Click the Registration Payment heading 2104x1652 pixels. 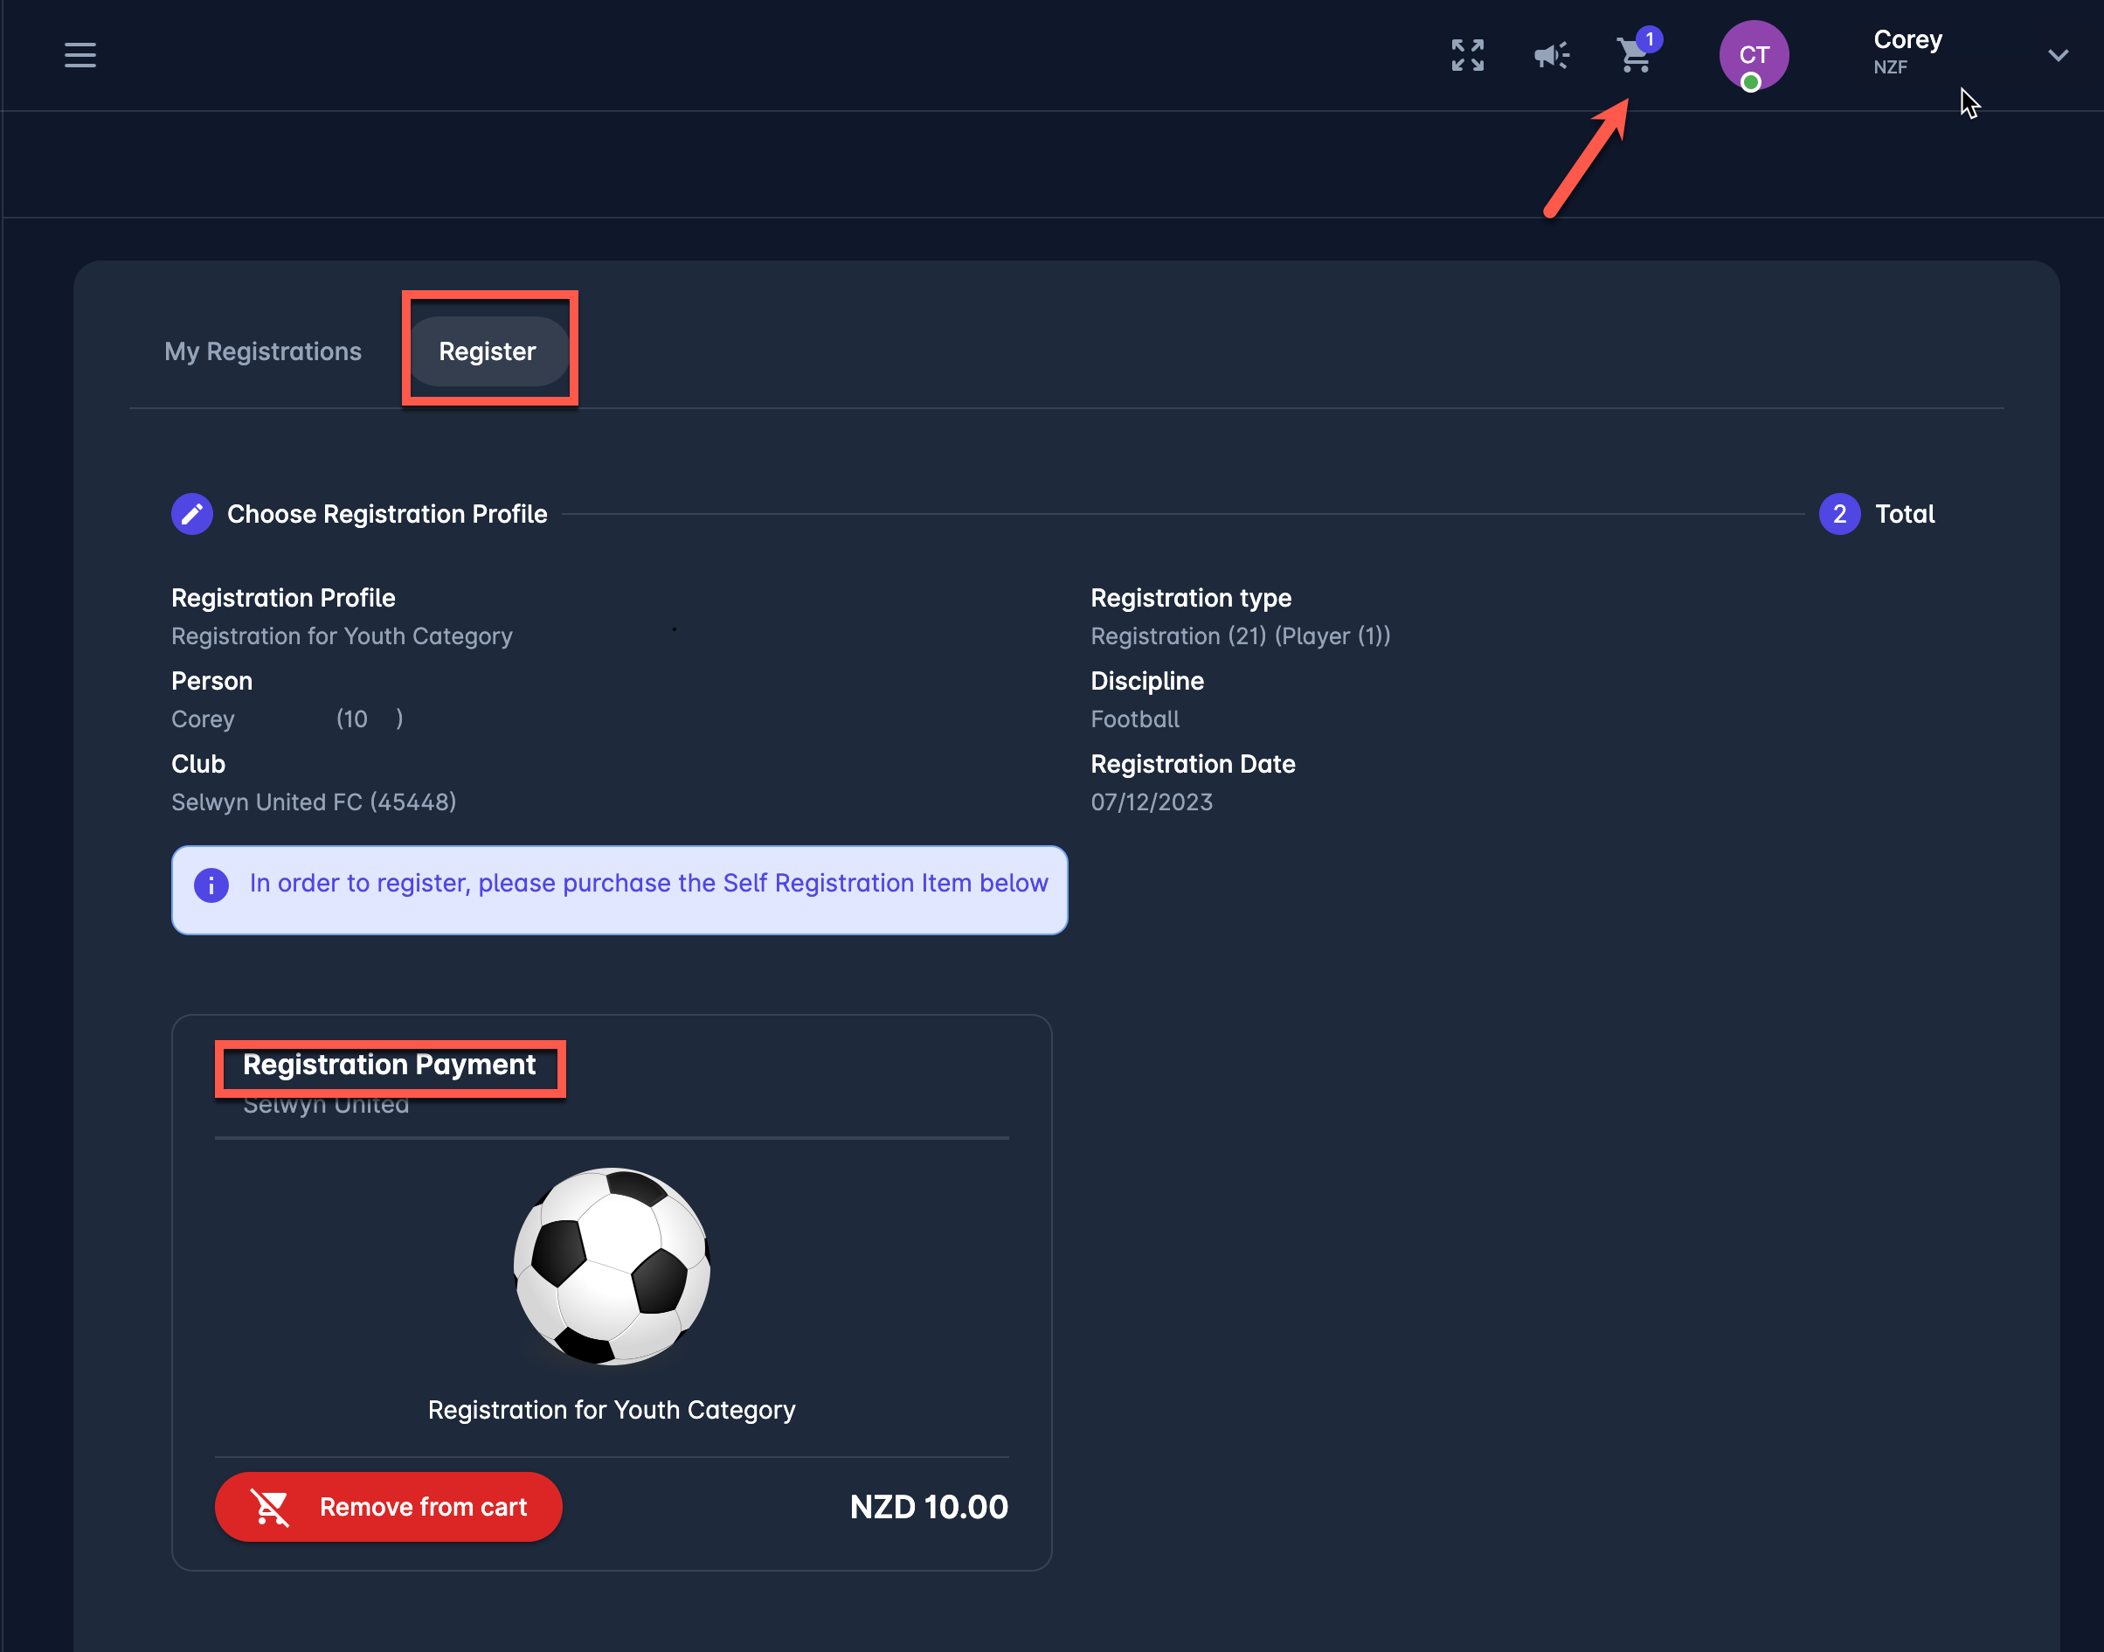click(389, 1065)
